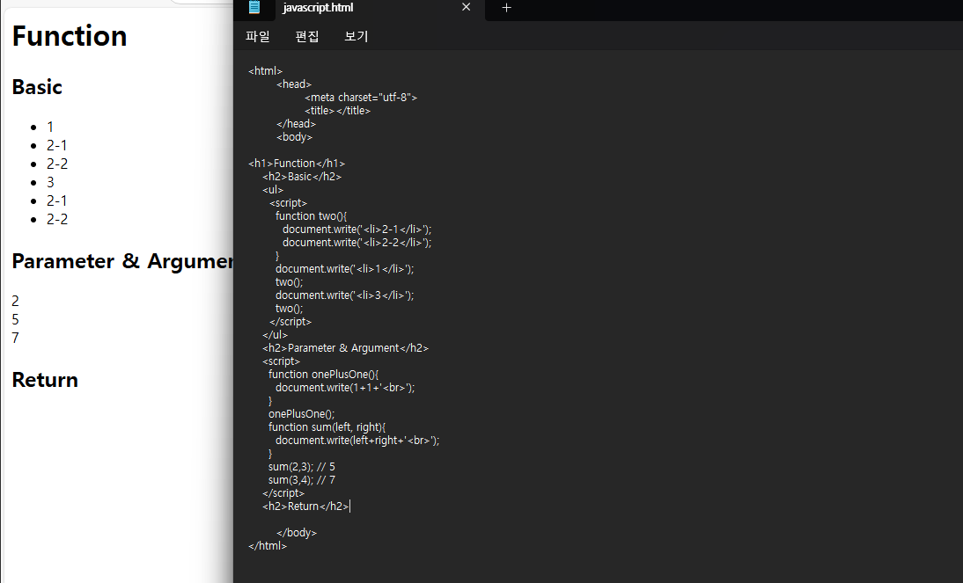Click the output value '7' in browser

pos(15,338)
